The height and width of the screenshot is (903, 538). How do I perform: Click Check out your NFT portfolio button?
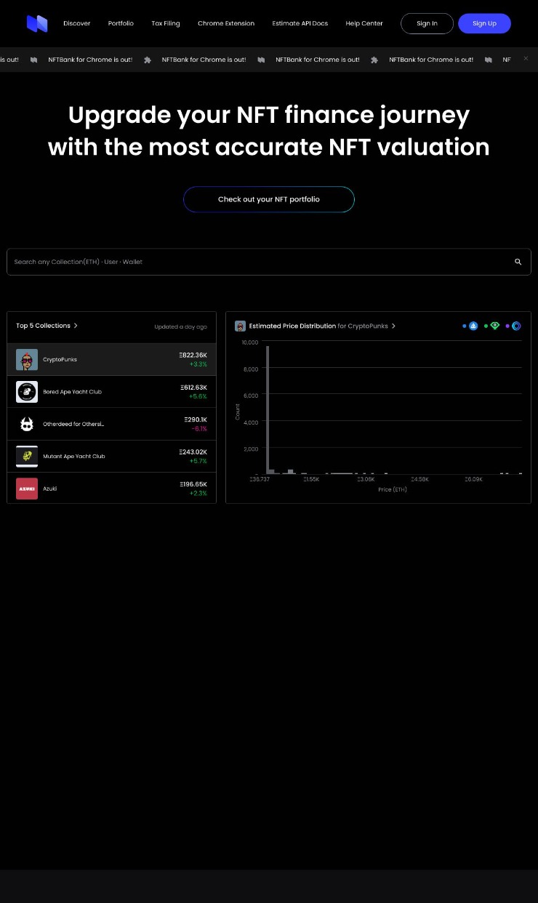[269, 199]
